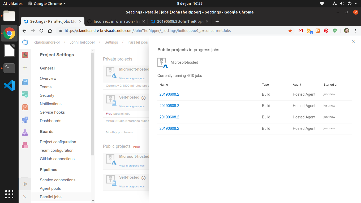Open Test Plans using the flask icon
This screenshot has height=203, width=361.
tap(25, 132)
